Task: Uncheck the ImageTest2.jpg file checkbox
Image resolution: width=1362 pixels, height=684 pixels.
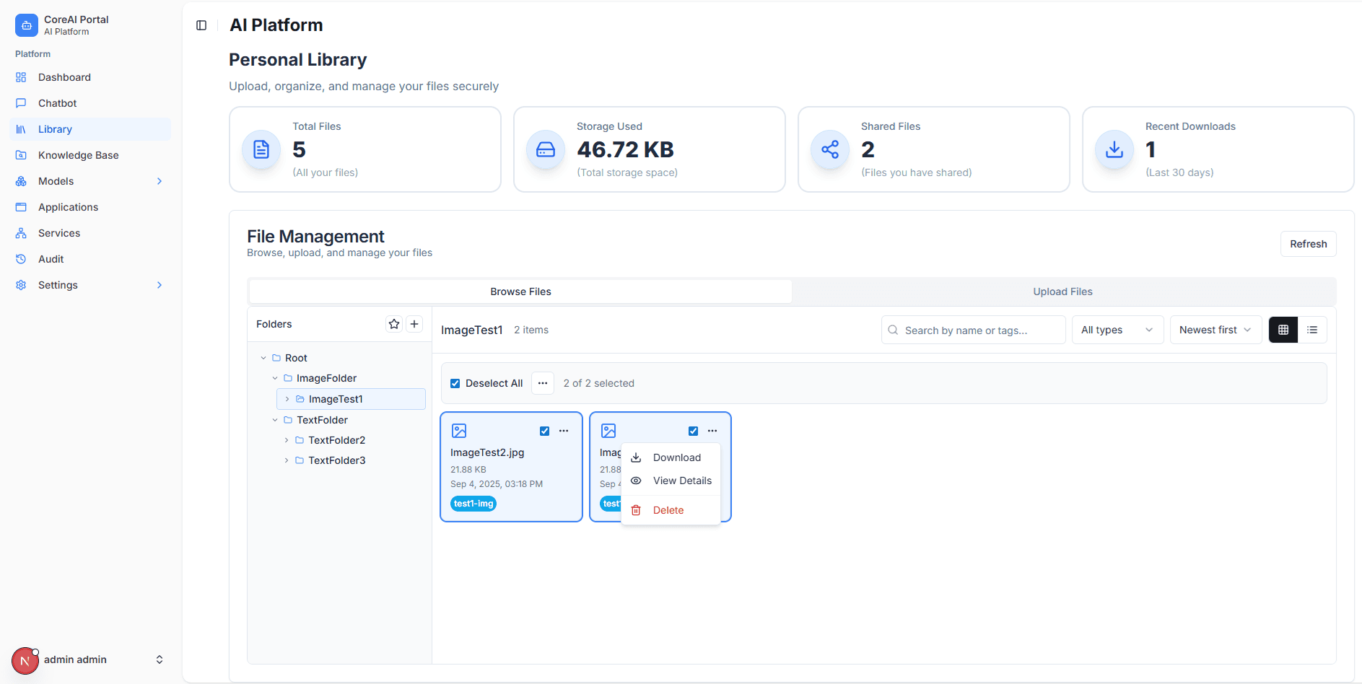Action: (545, 431)
